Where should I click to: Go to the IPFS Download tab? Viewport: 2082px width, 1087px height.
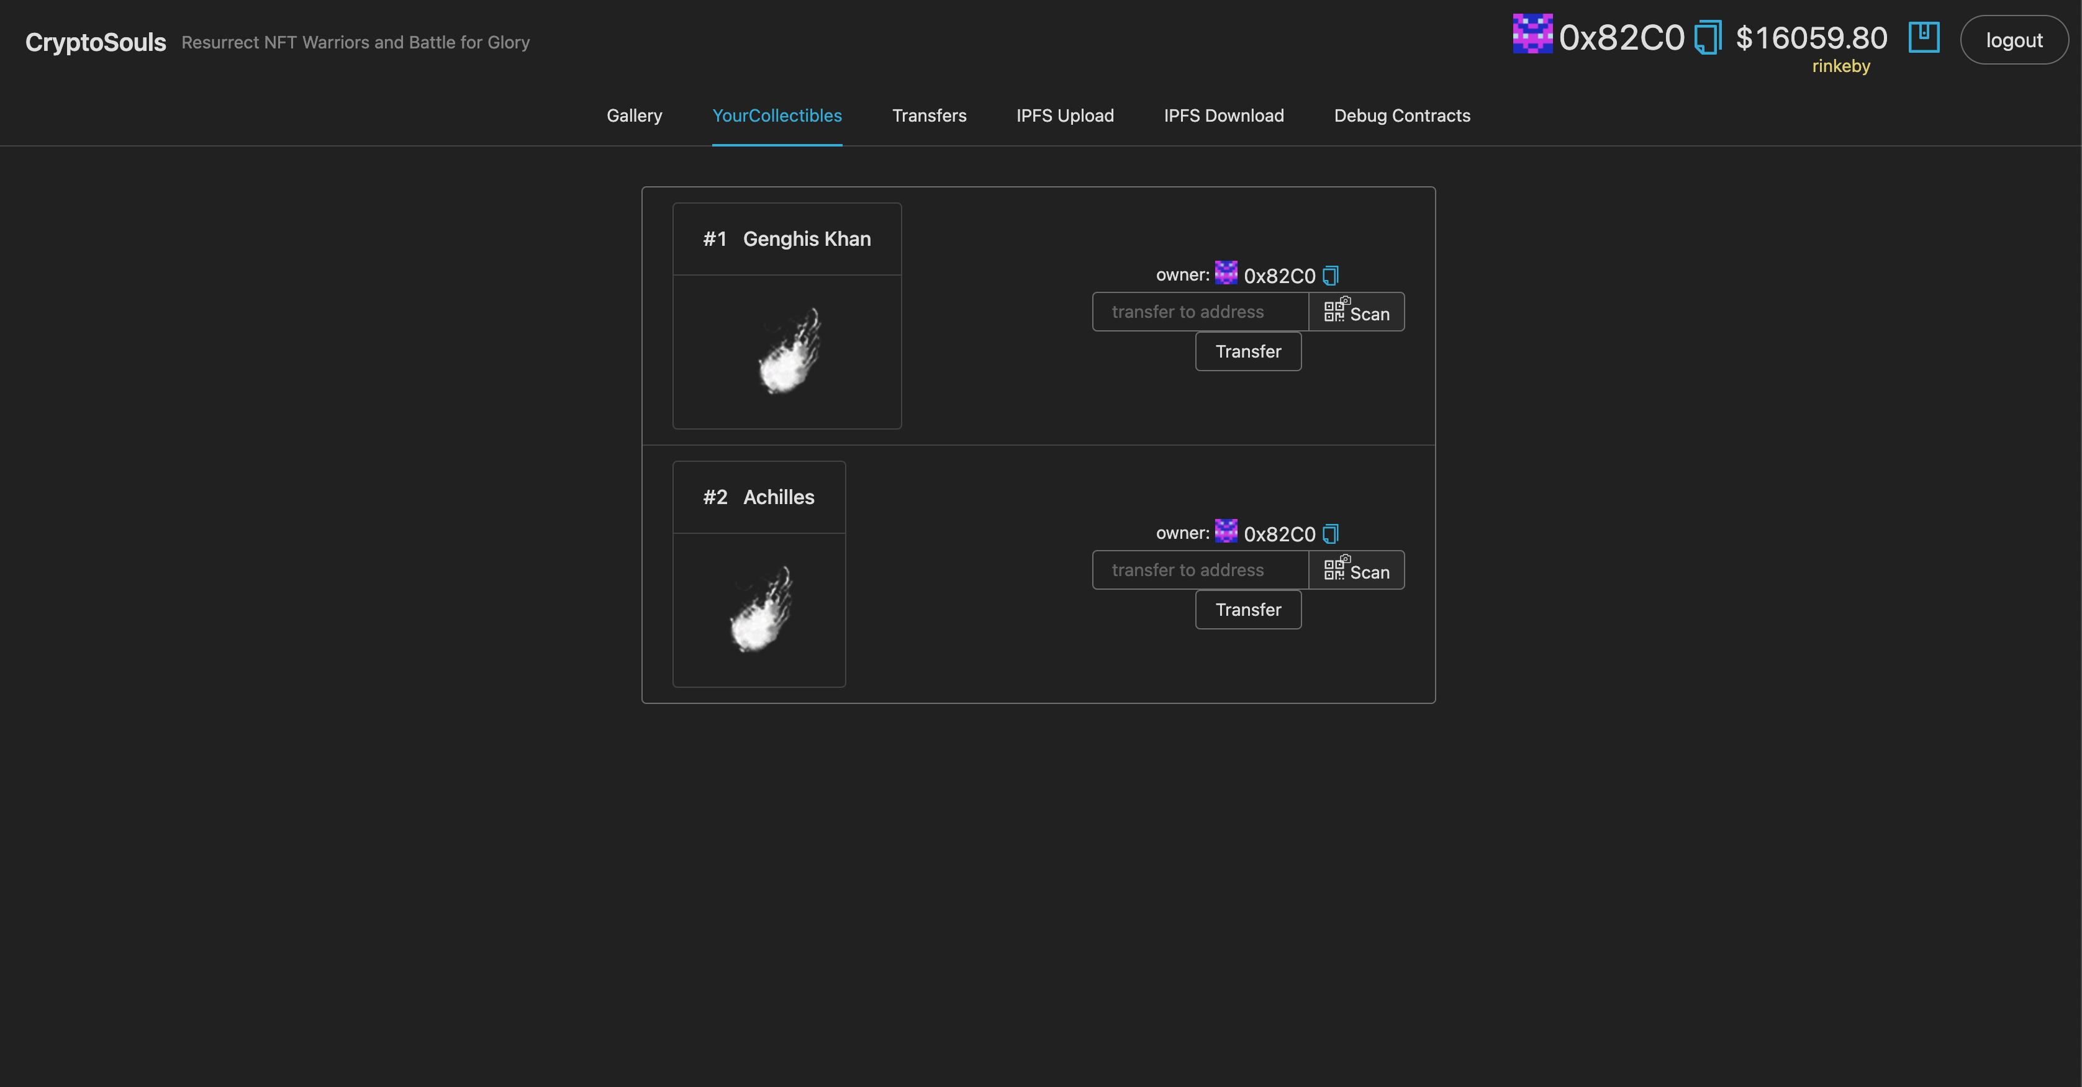1224,115
